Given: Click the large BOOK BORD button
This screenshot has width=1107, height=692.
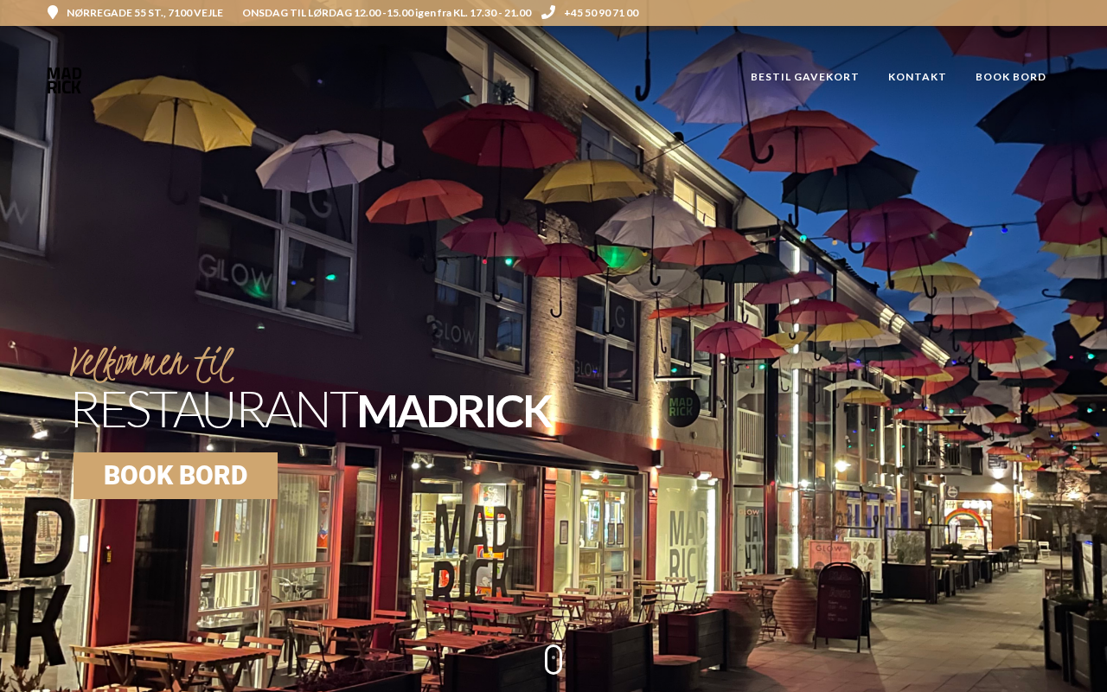Looking at the screenshot, I should pyautogui.click(x=176, y=476).
